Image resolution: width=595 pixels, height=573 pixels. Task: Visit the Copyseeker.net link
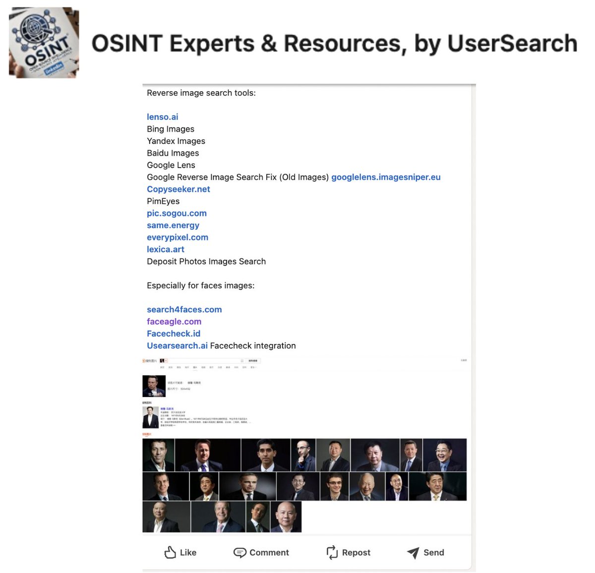(x=178, y=189)
